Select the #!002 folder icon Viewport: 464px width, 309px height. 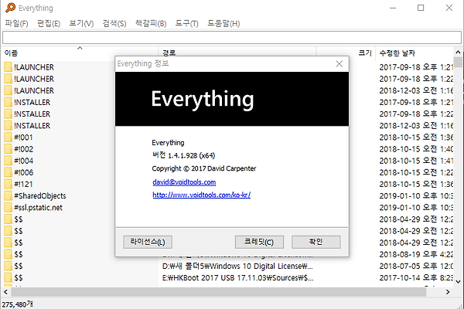[x=8, y=148]
